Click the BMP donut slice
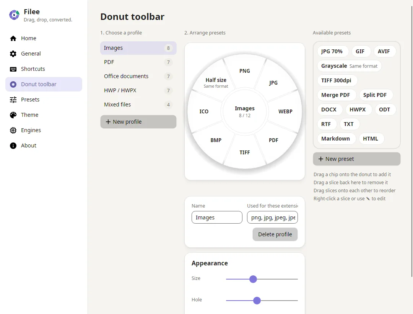This screenshot has width=413, height=314. tap(216, 140)
